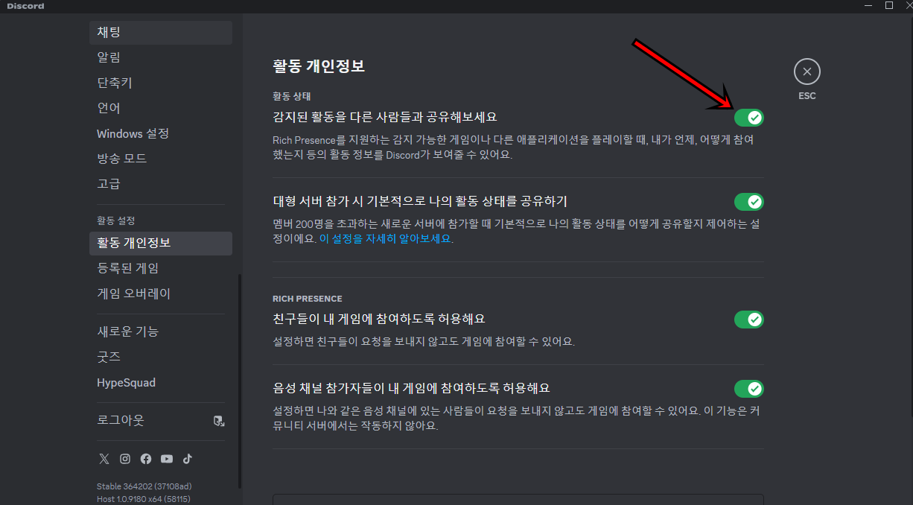Select HypeSquad in the sidebar
Image resolution: width=913 pixels, height=505 pixels.
click(x=161, y=382)
